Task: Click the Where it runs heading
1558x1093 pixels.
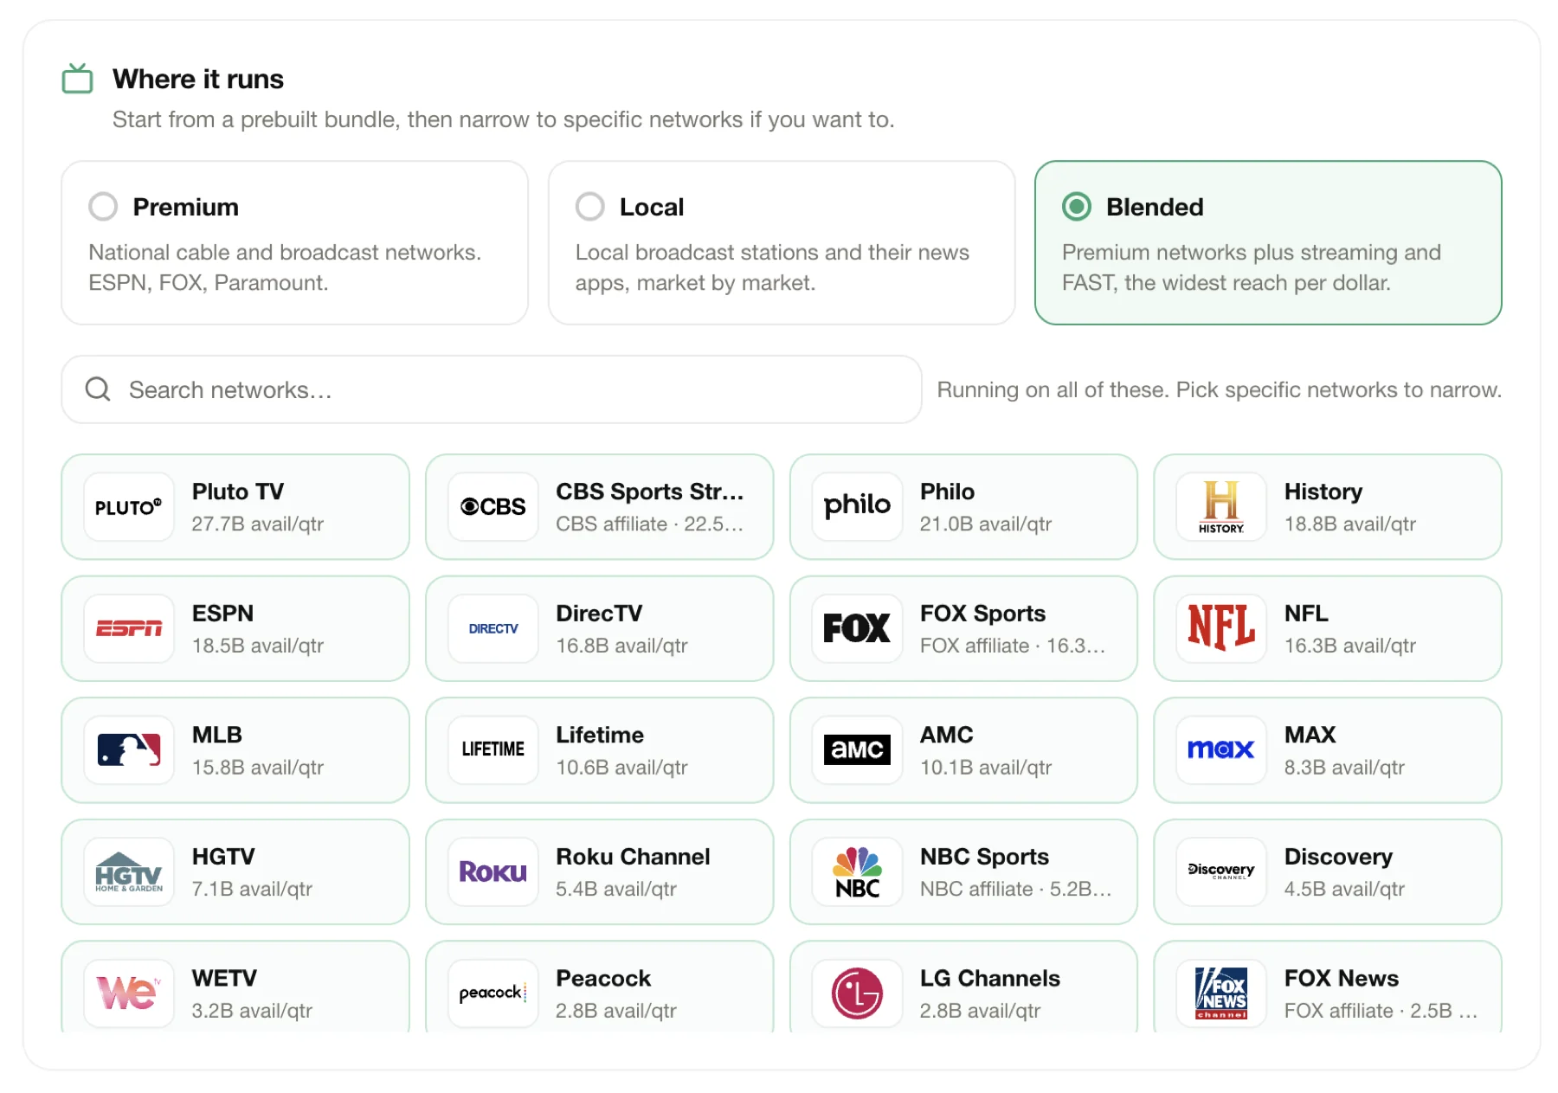Action: (198, 79)
